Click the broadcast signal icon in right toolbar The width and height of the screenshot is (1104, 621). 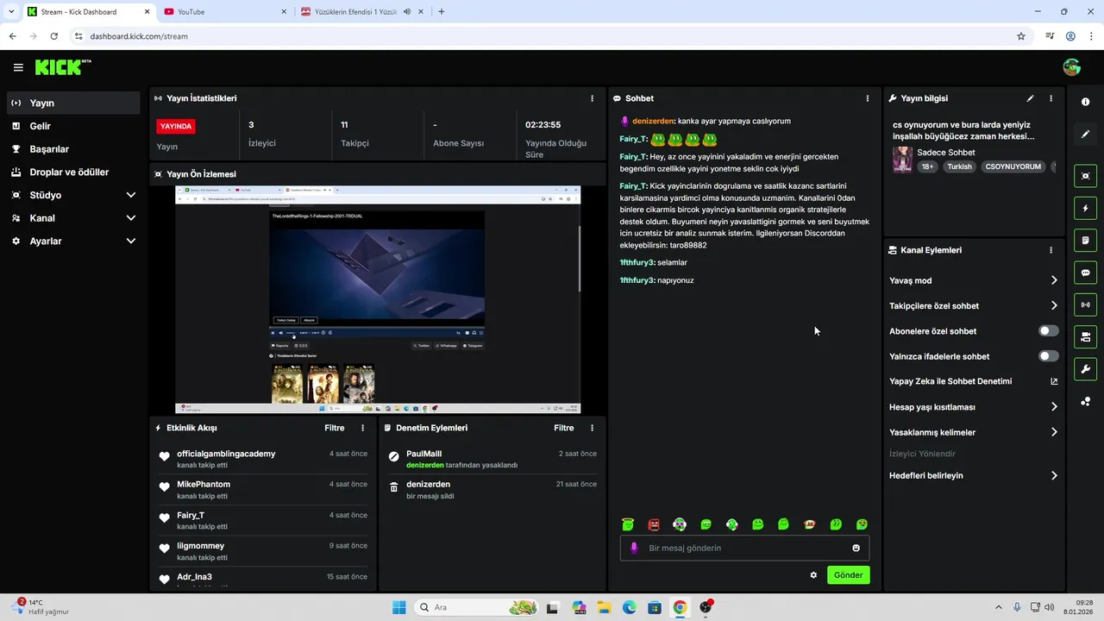pyautogui.click(x=1085, y=304)
